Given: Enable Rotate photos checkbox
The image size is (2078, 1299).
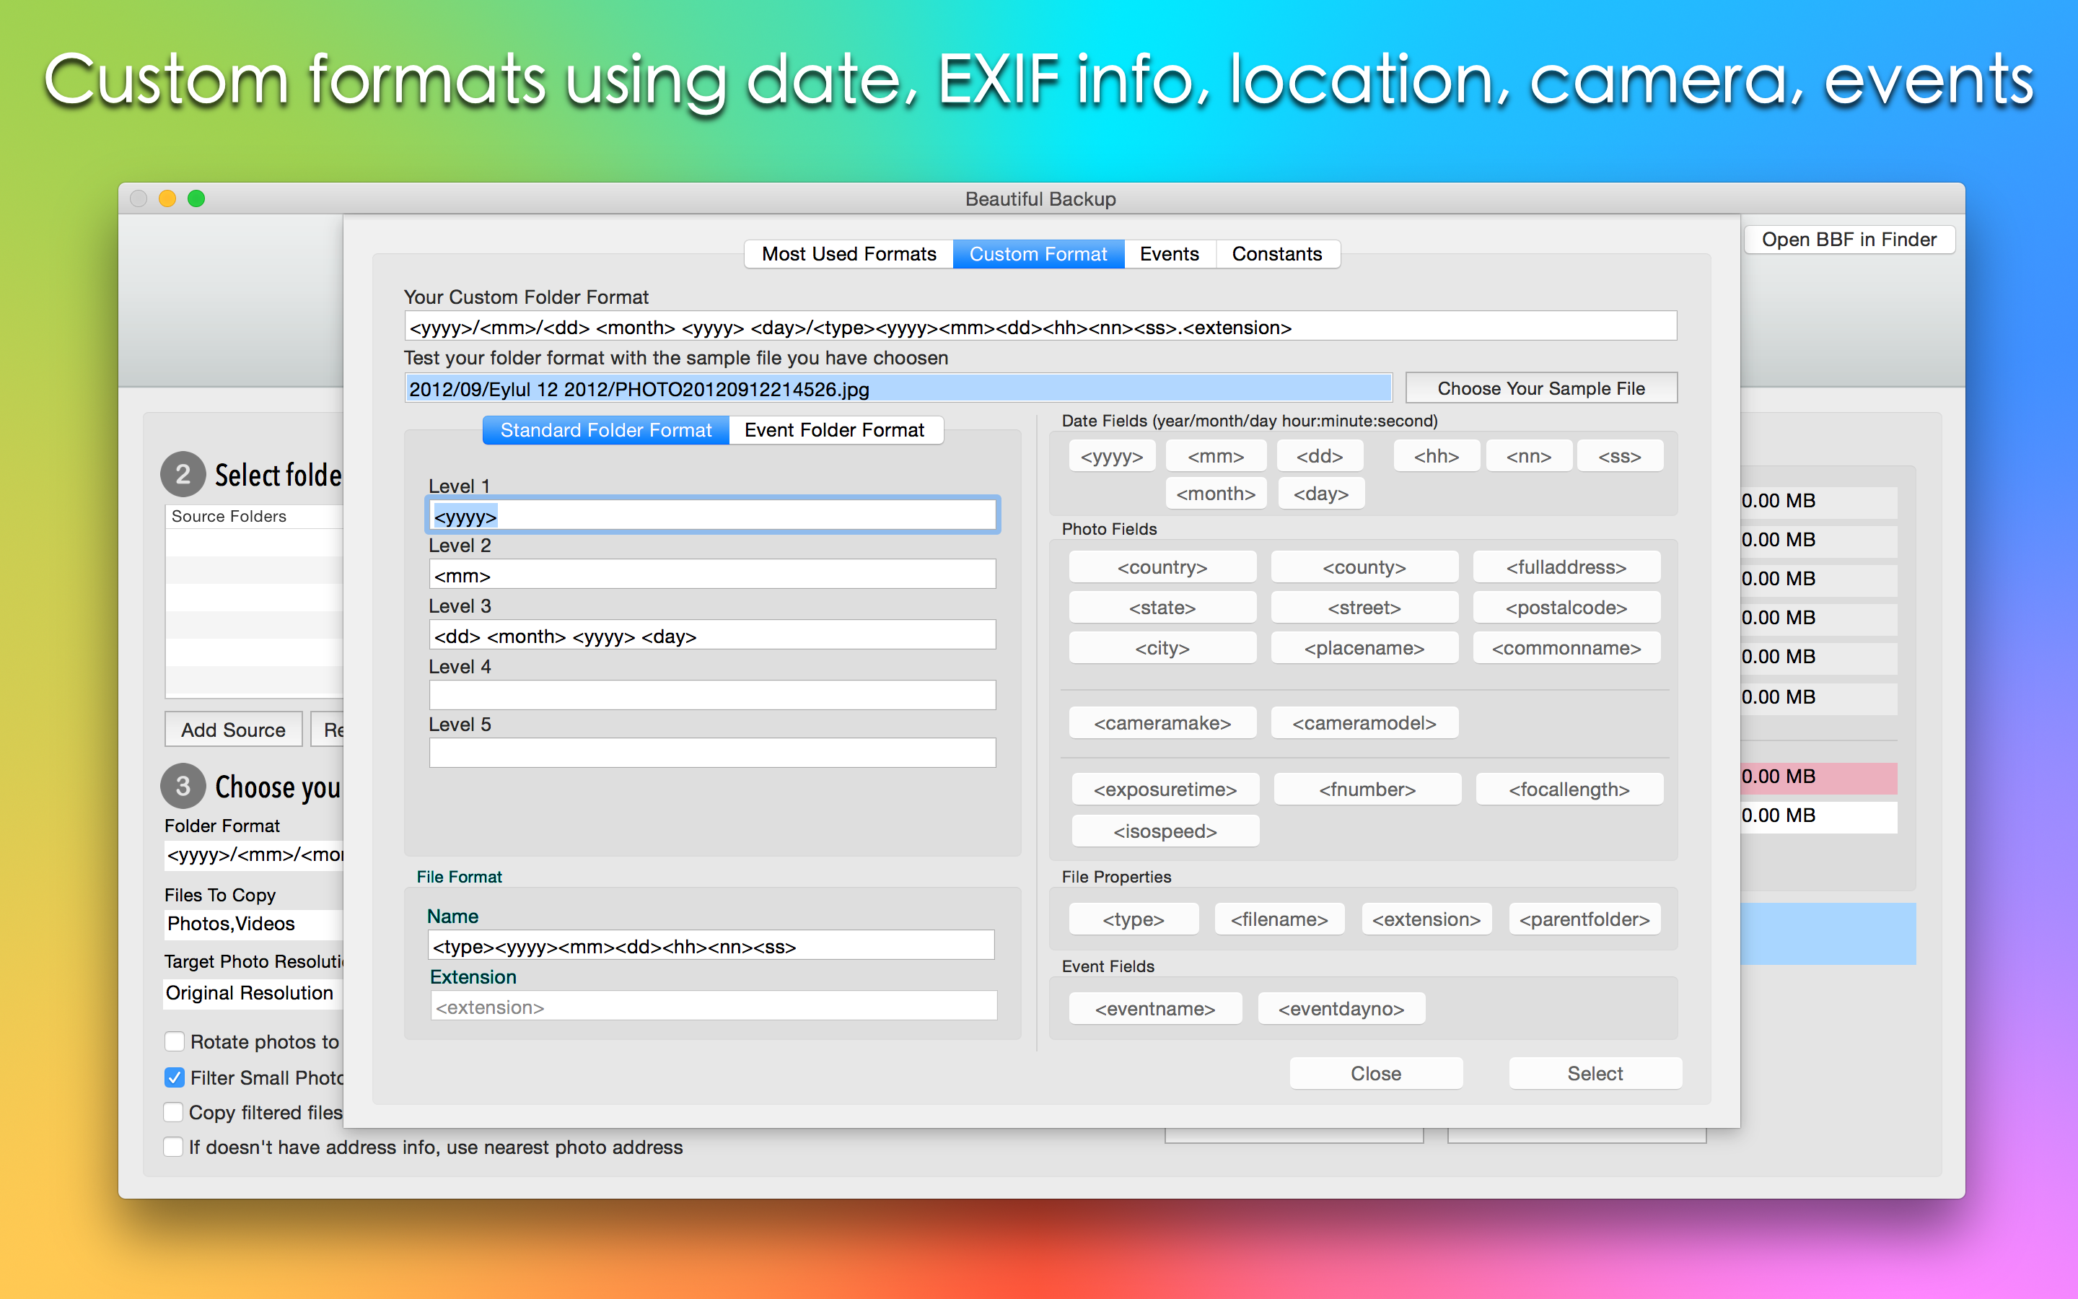Looking at the screenshot, I should 175,1042.
